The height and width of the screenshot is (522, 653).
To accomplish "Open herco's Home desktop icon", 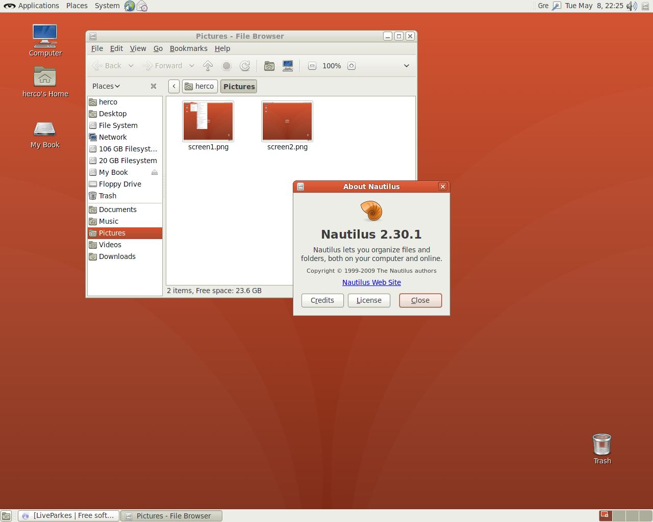I will click(45, 82).
